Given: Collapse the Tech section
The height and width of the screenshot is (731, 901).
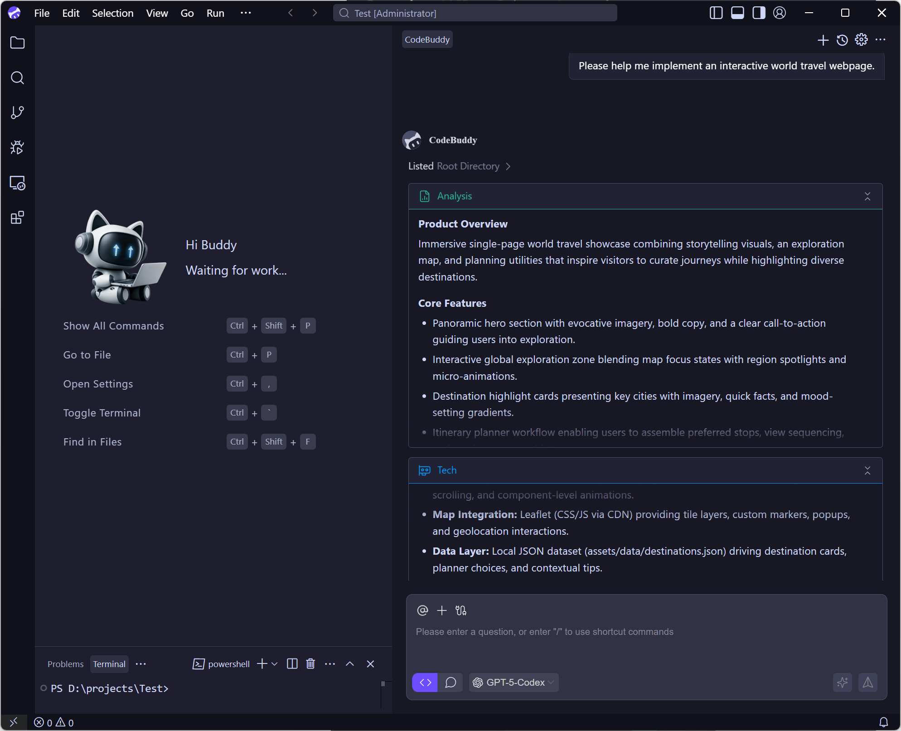Looking at the screenshot, I should (867, 470).
